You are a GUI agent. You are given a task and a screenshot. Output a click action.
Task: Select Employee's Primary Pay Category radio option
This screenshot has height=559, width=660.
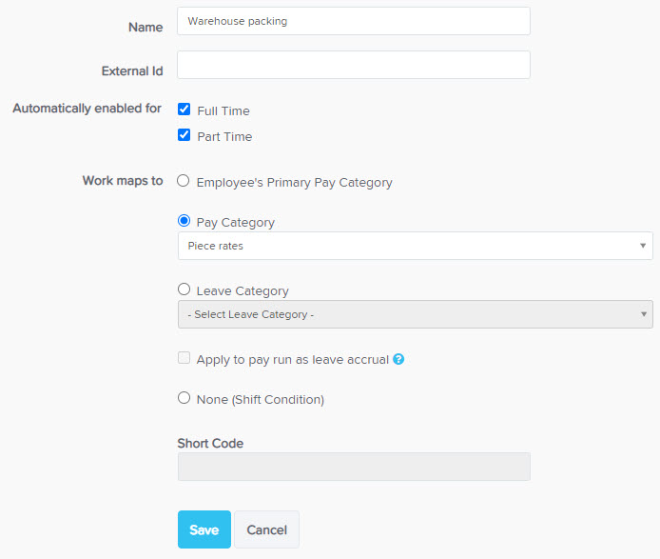(x=184, y=181)
